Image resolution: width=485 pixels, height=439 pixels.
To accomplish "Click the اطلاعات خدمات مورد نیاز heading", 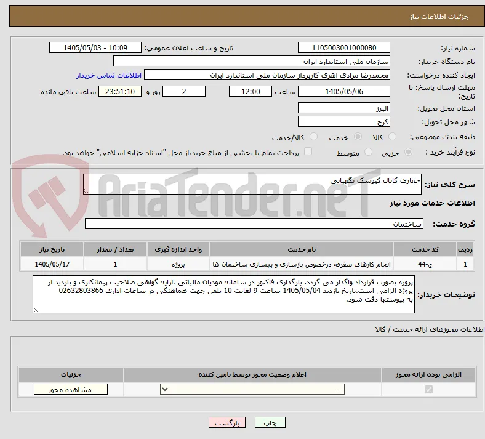I will [x=432, y=203].
